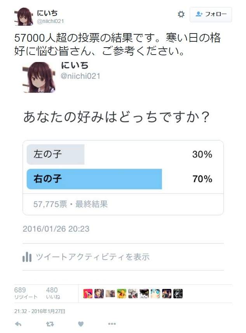
Task: Click the teal-haired liker avatar
Action: [x=155, y=294]
